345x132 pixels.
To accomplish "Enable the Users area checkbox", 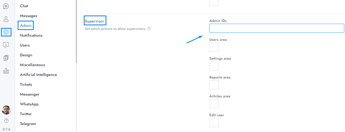I will pos(214,47).
